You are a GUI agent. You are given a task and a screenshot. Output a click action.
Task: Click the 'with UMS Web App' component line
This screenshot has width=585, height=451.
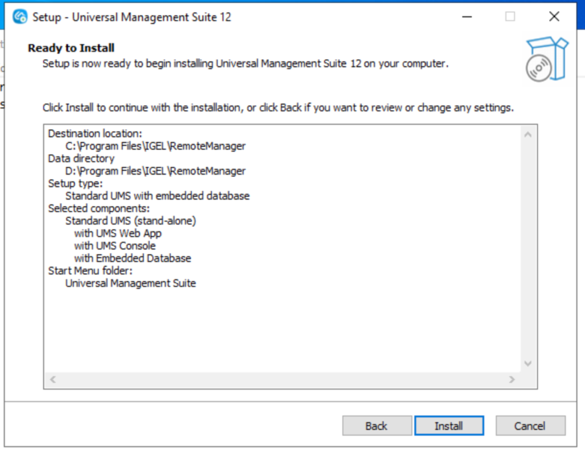[118, 233]
